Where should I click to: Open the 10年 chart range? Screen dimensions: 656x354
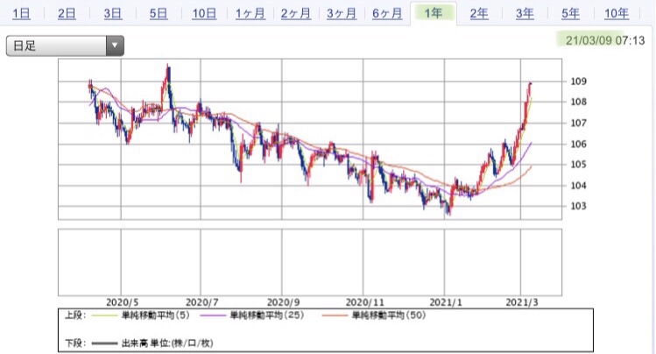click(617, 14)
